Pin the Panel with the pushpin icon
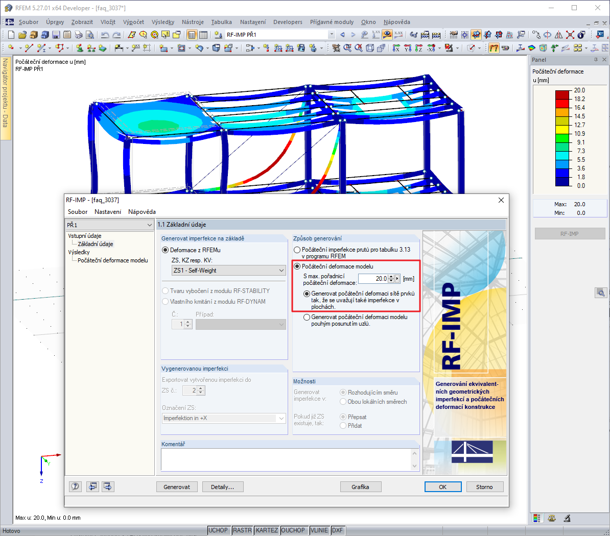The height and width of the screenshot is (536, 610). coord(596,59)
